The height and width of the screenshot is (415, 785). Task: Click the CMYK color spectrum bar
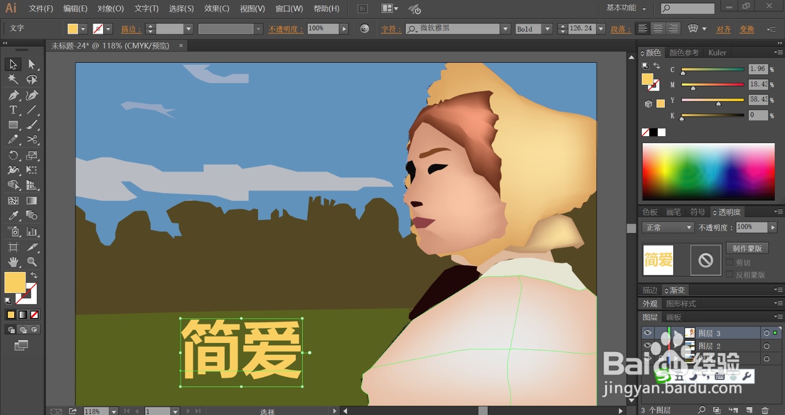[708, 171]
